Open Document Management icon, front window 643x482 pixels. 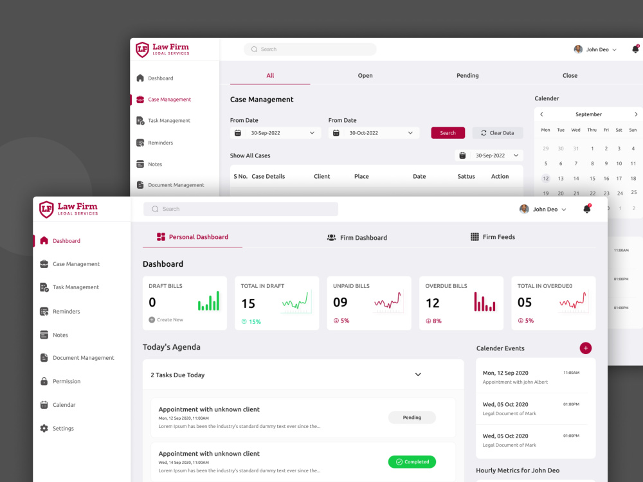[x=44, y=358]
